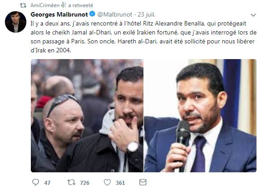Click the reply speech bubble icon
Viewport: 261px width, 192px height.
[x=35, y=182]
